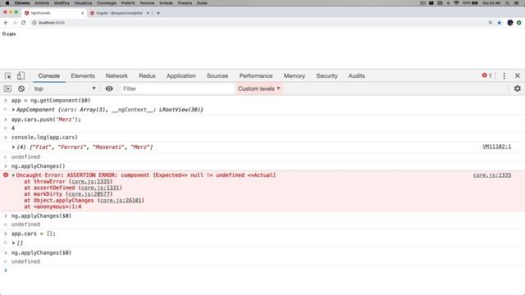The image size is (525, 295).
Task: Bookmark this page with the star icon
Action: (500, 23)
